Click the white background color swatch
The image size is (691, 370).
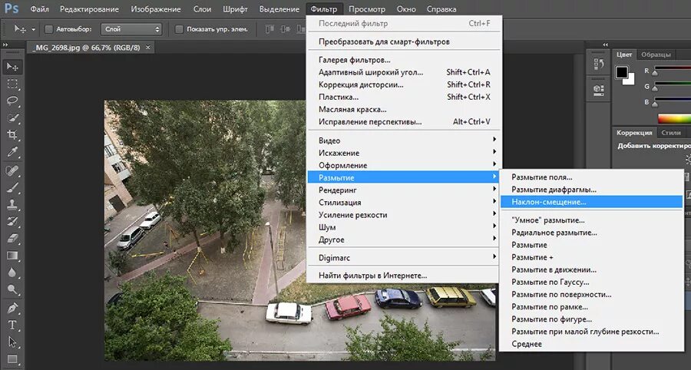point(630,80)
